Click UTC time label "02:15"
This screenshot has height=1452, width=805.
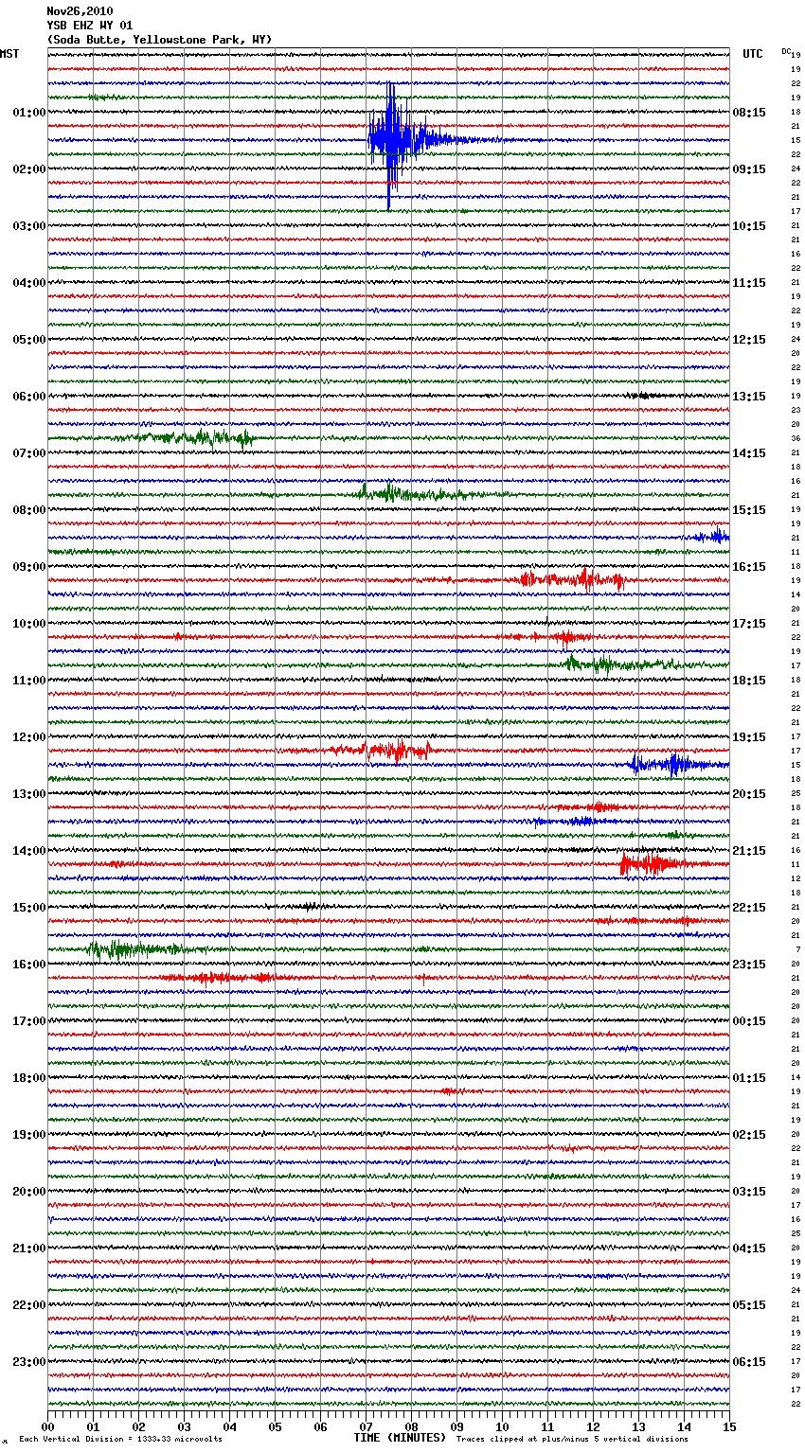pos(749,1135)
